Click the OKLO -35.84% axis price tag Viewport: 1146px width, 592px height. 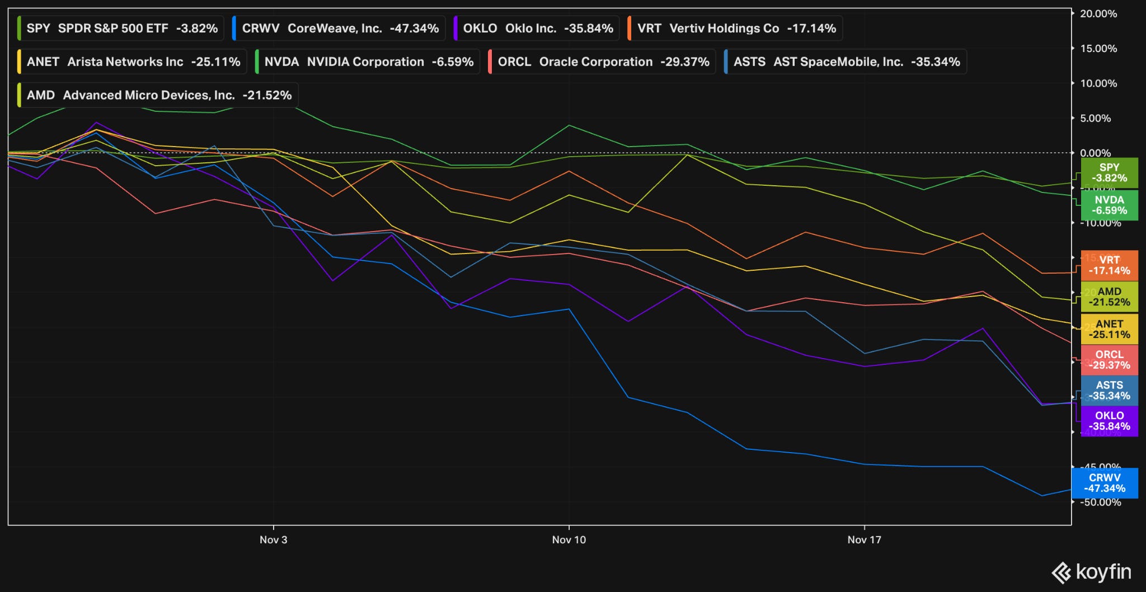click(x=1109, y=421)
